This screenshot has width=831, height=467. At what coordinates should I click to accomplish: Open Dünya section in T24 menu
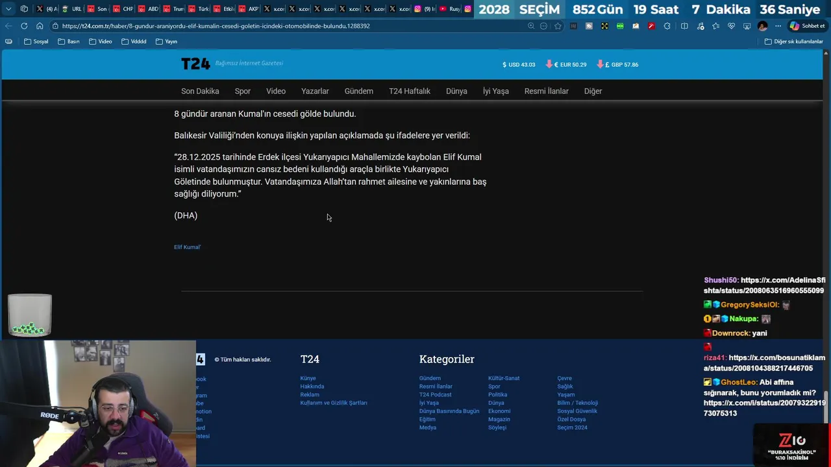[456, 91]
